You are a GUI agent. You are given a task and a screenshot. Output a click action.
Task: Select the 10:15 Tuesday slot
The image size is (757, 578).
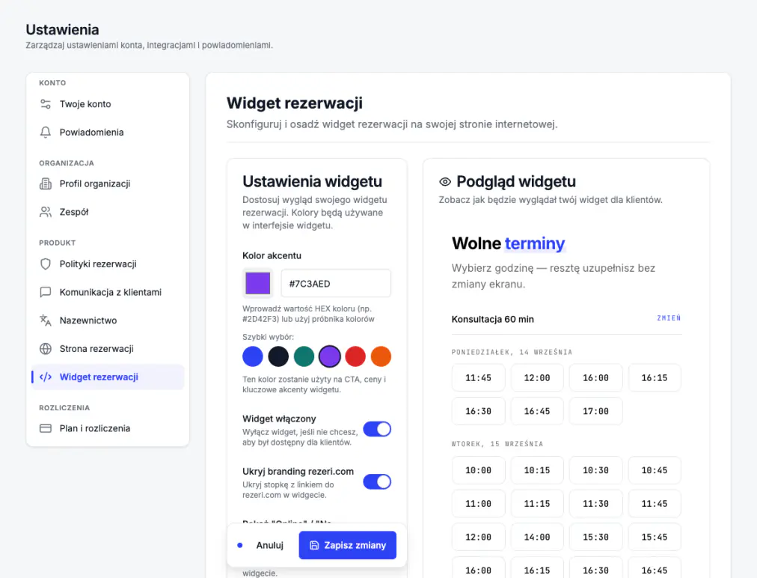pyautogui.click(x=537, y=470)
